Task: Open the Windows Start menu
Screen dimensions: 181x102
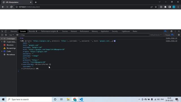Action: click(x=3, y=99)
